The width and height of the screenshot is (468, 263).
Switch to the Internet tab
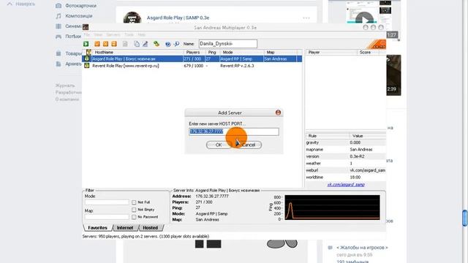click(x=125, y=227)
